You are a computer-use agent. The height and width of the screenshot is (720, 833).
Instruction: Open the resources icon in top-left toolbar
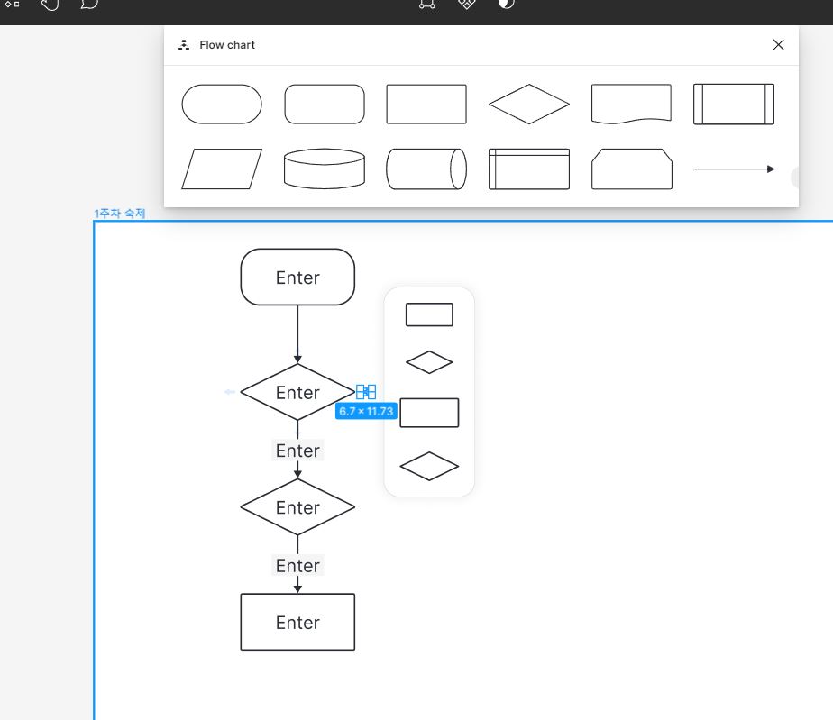tap(13, 5)
